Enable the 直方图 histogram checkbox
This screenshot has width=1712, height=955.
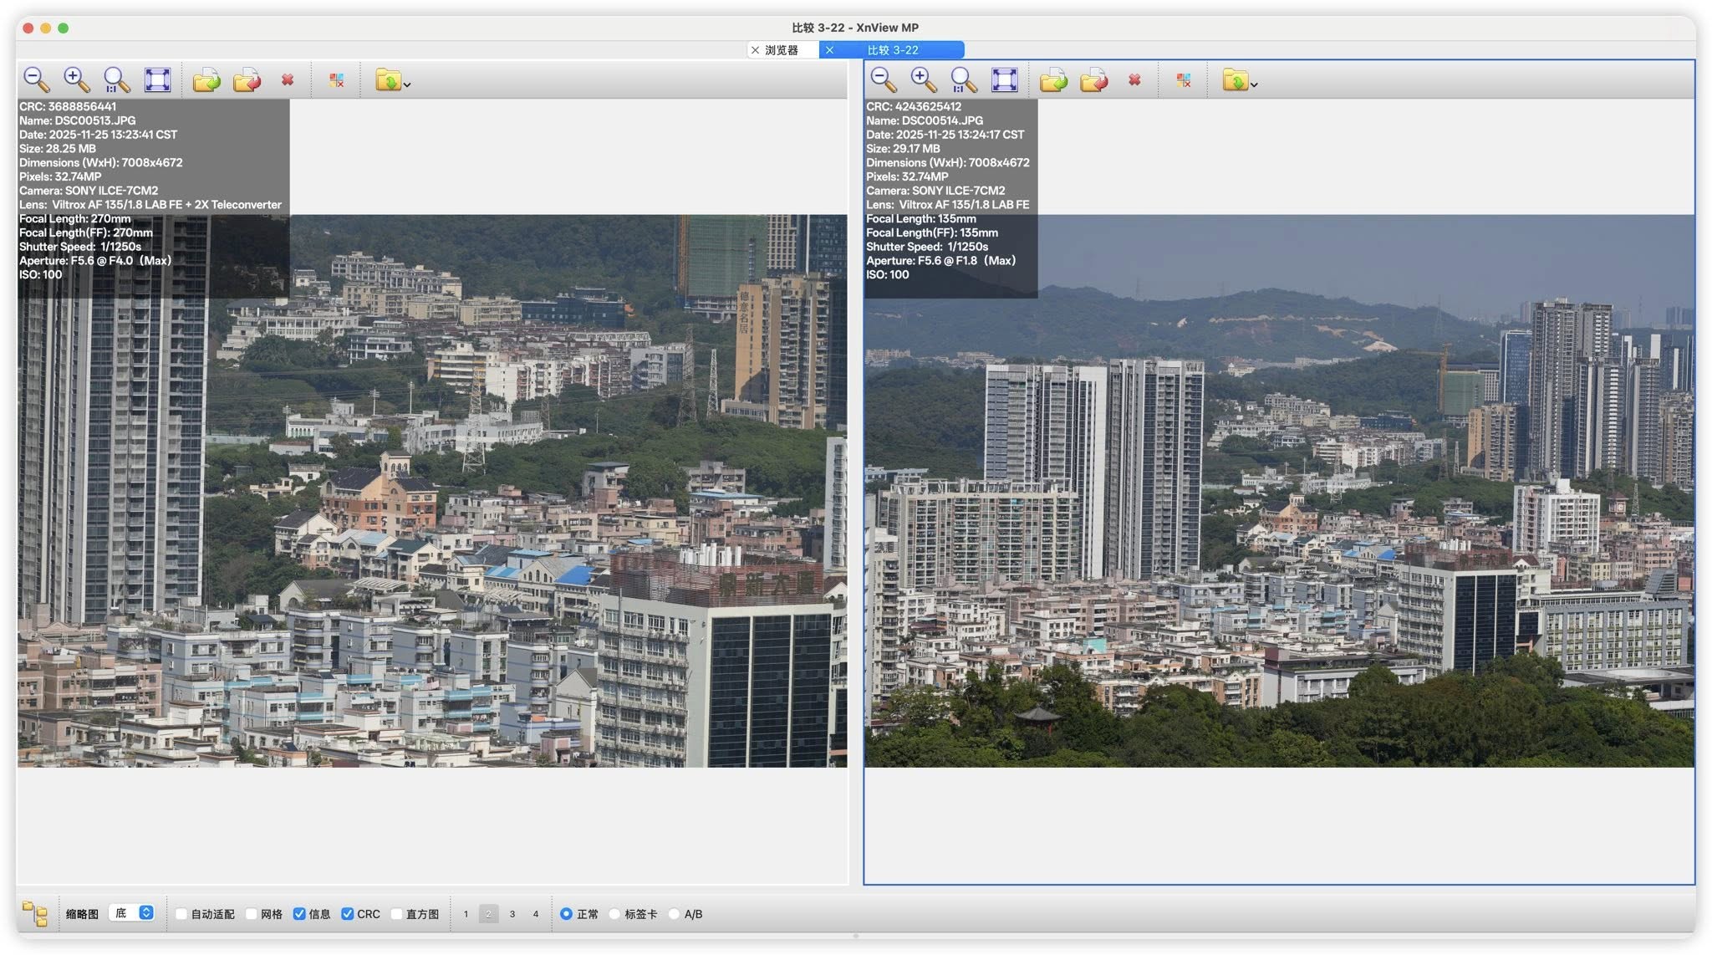tap(397, 914)
